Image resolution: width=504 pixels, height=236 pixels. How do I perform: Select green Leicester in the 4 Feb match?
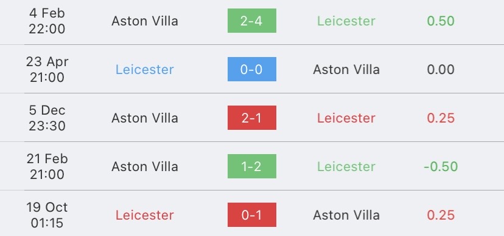click(x=346, y=21)
